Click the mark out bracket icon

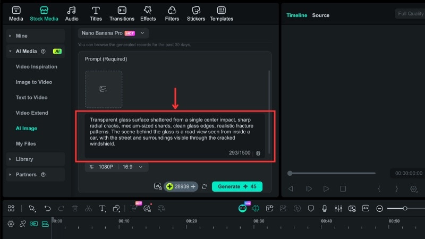[x=396, y=189]
